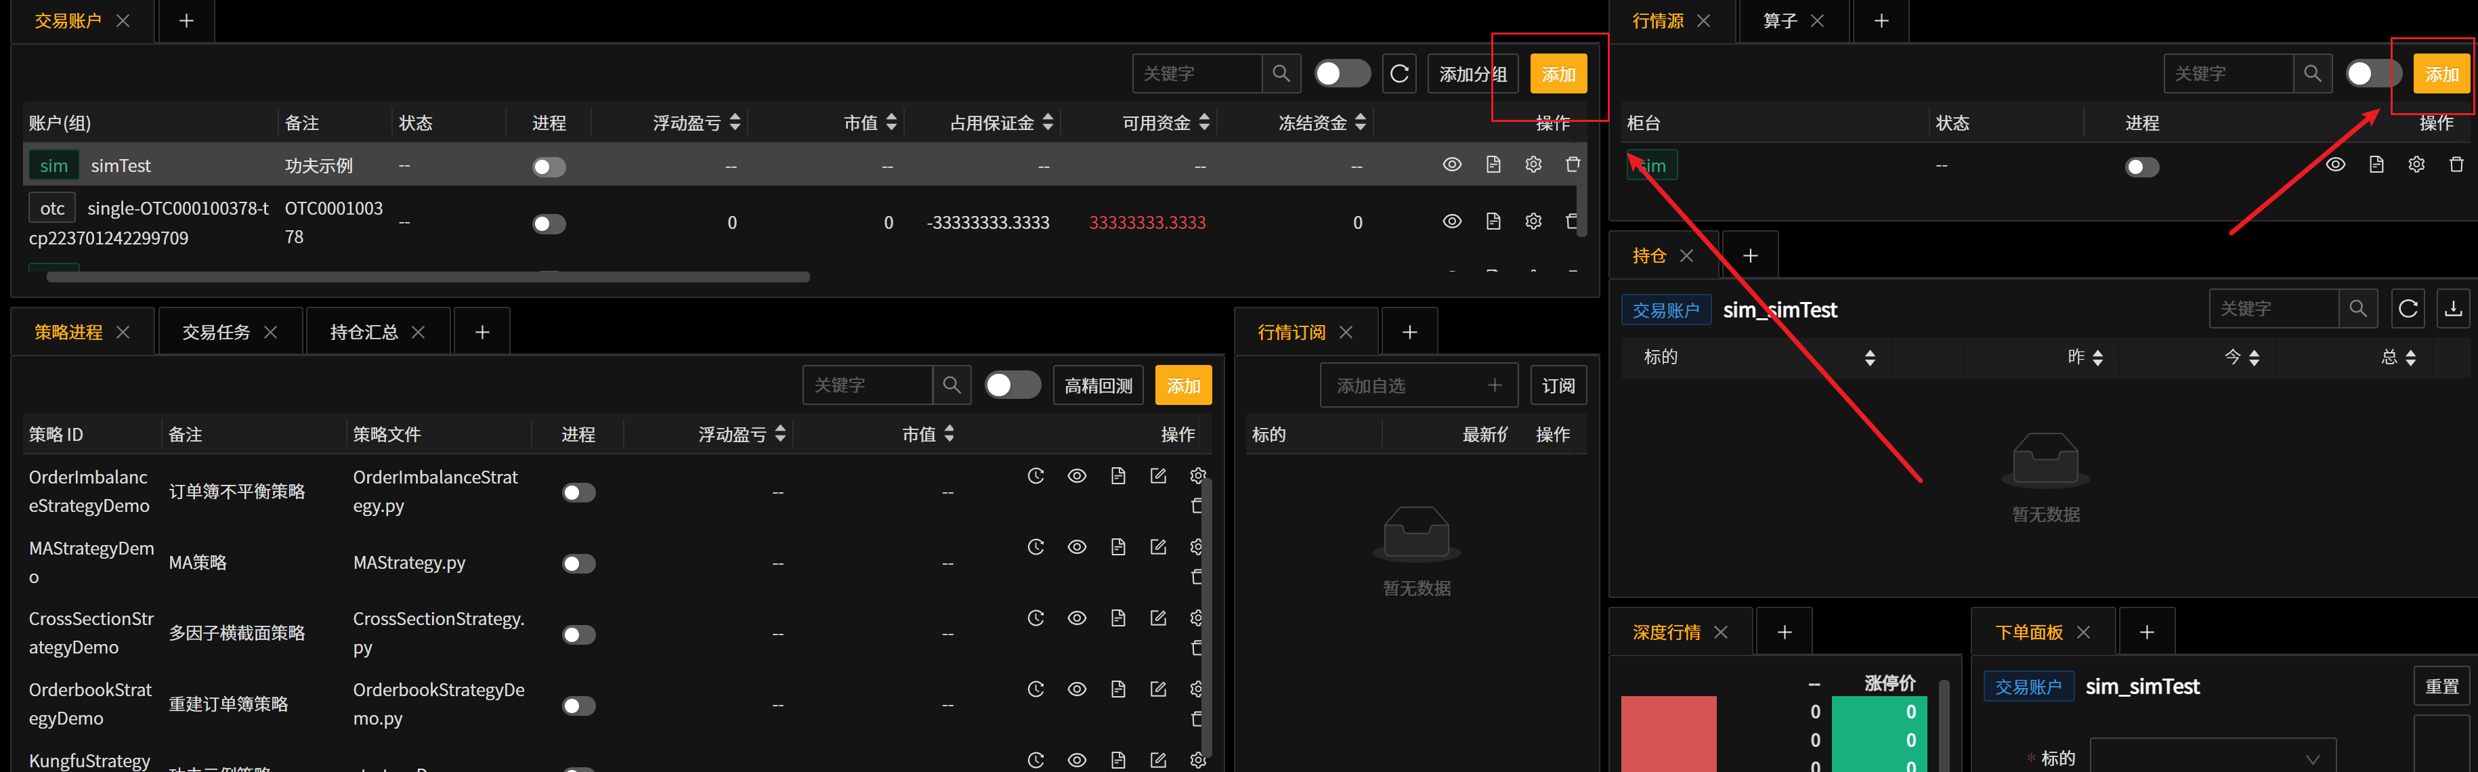Toggle sim market source process switch
The height and width of the screenshot is (772, 2478).
2142,167
